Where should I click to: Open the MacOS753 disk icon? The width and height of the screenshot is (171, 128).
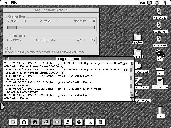pyautogui.click(x=160, y=12)
